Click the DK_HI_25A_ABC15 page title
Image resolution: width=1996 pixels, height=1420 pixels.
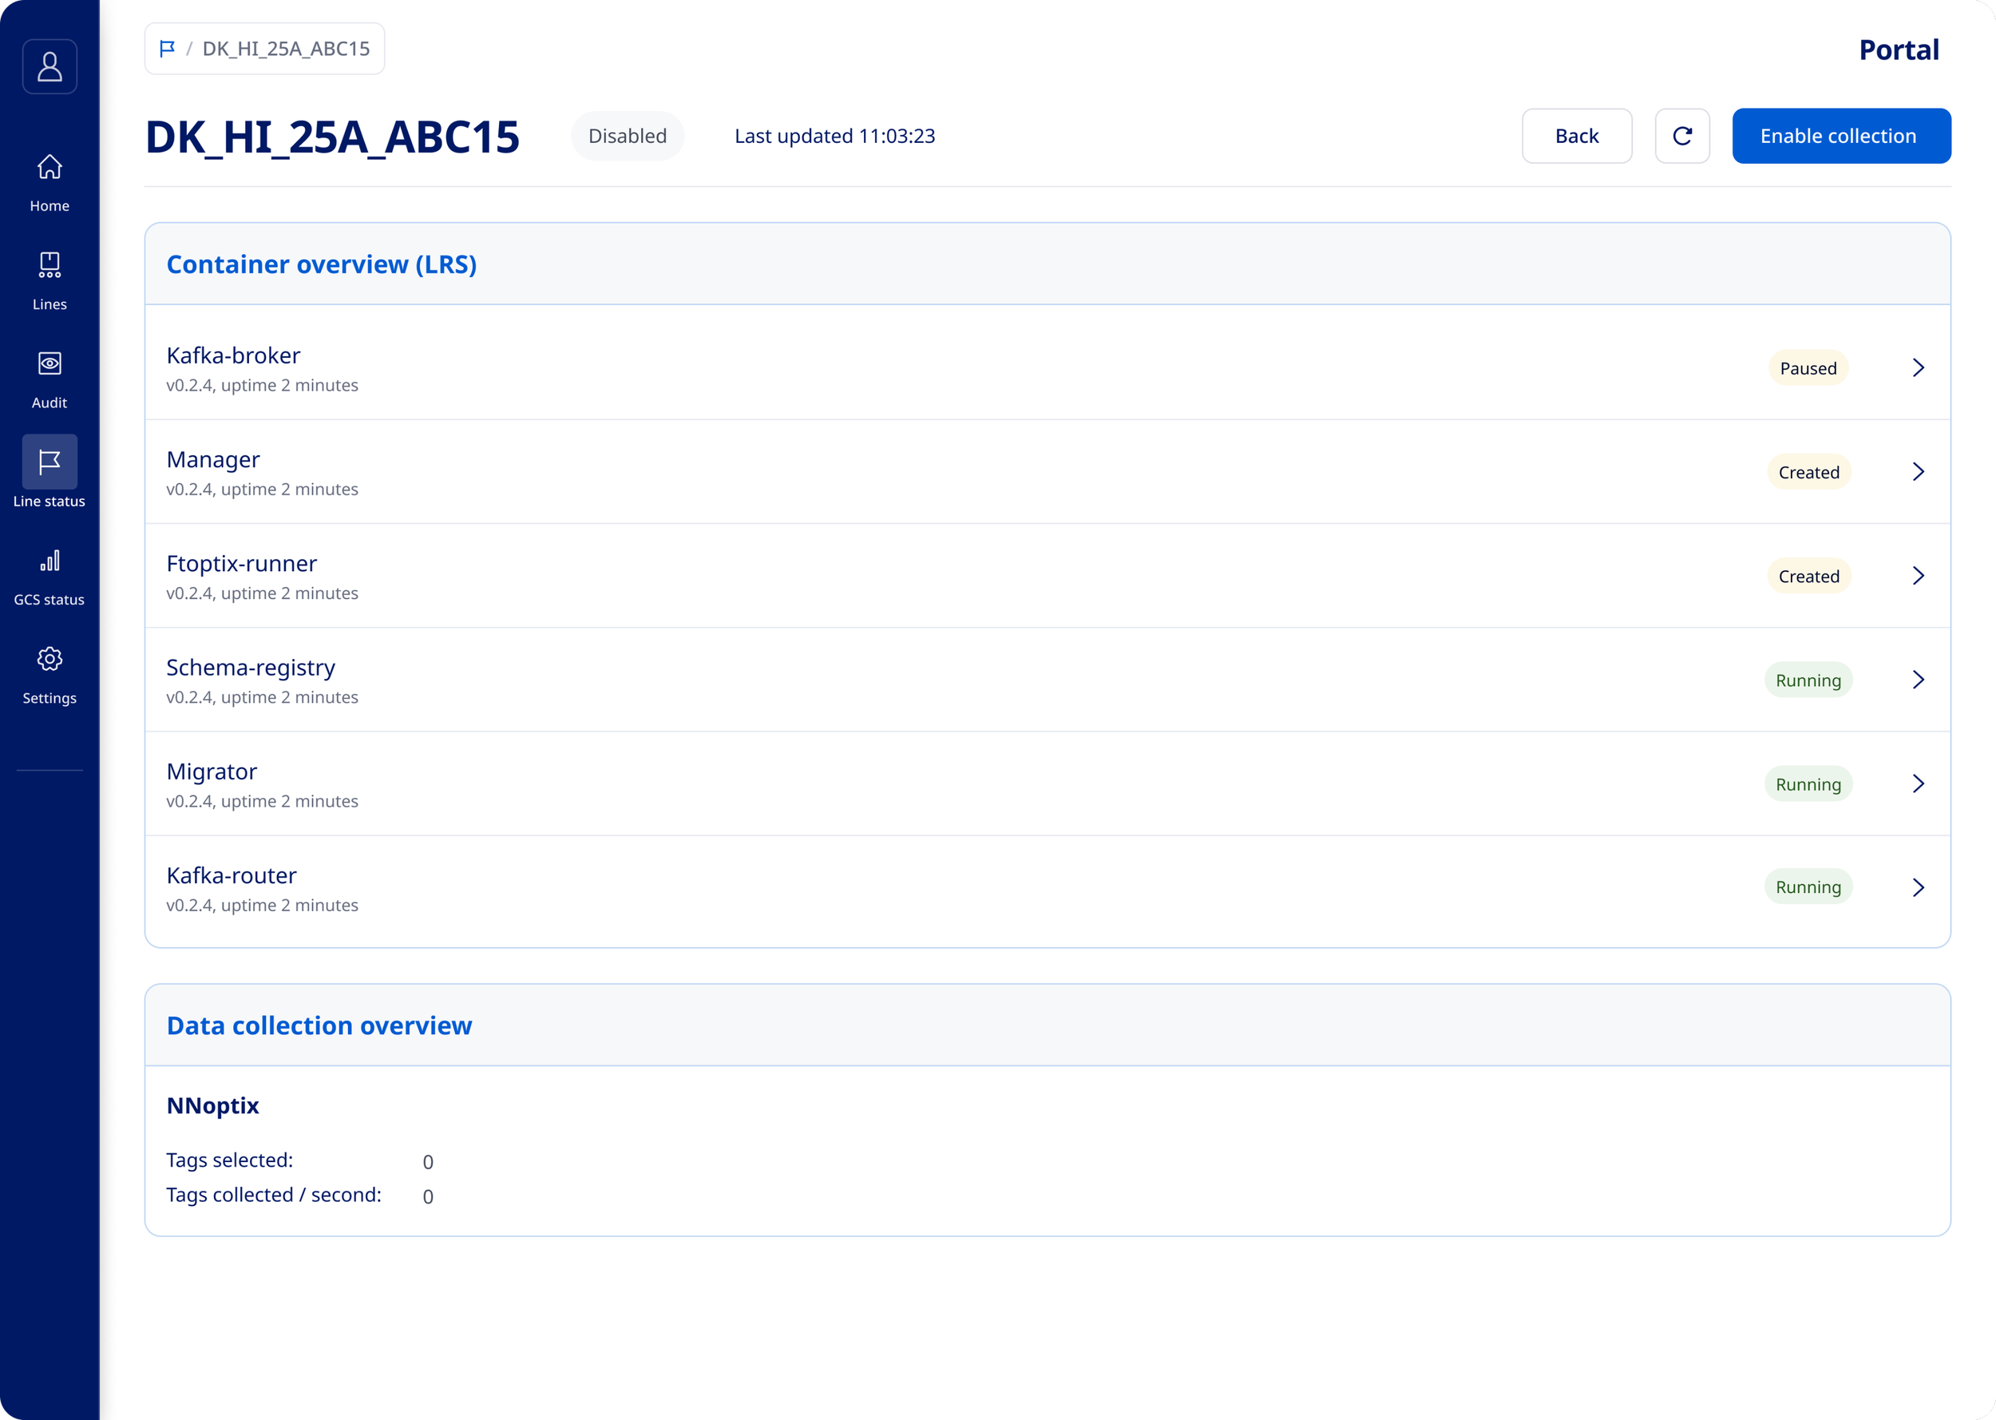click(x=332, y=137)
